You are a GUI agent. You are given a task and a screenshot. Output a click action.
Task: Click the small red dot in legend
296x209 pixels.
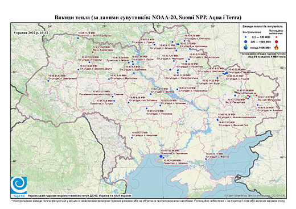click(277, 37)
